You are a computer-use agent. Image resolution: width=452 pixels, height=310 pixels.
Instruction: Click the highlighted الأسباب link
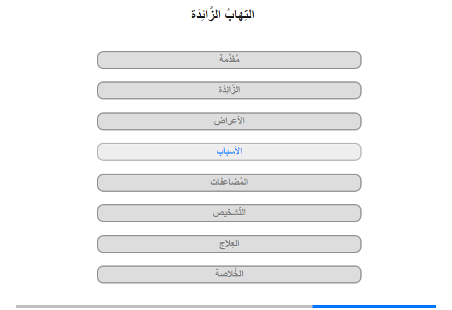coord(229,152)
